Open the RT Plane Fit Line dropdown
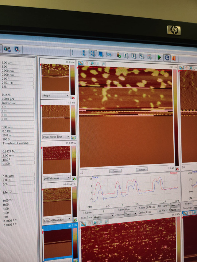The image size is (197, 262). [175, 205]
